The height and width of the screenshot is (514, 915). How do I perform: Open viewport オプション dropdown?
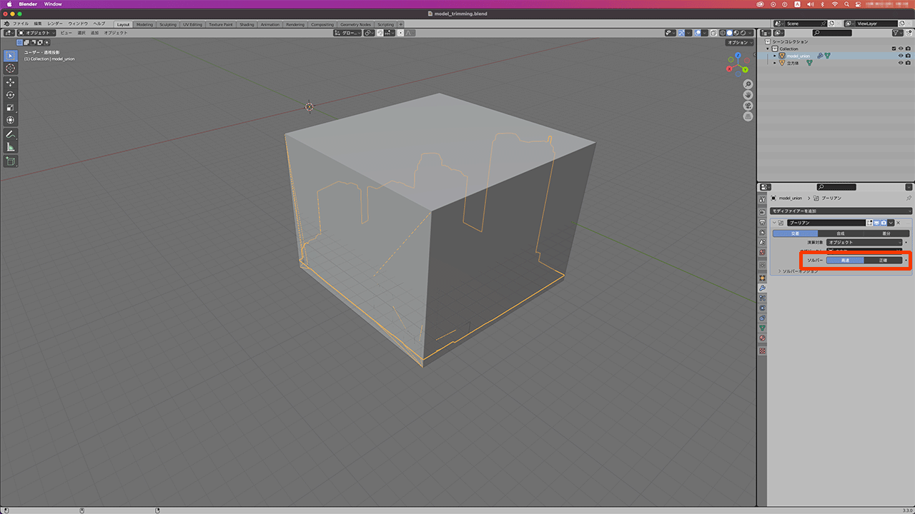[739, 42]
